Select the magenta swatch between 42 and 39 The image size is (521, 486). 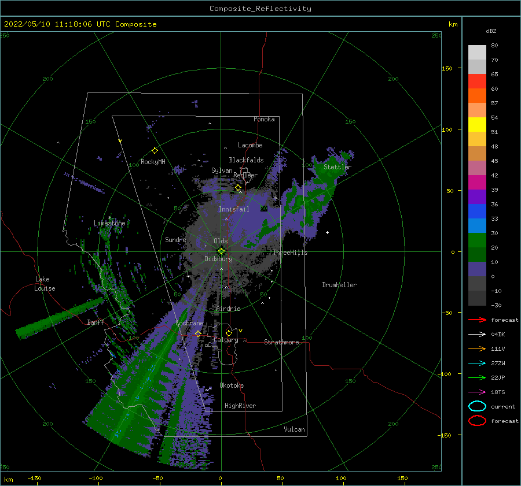click(x=477, y=183)
